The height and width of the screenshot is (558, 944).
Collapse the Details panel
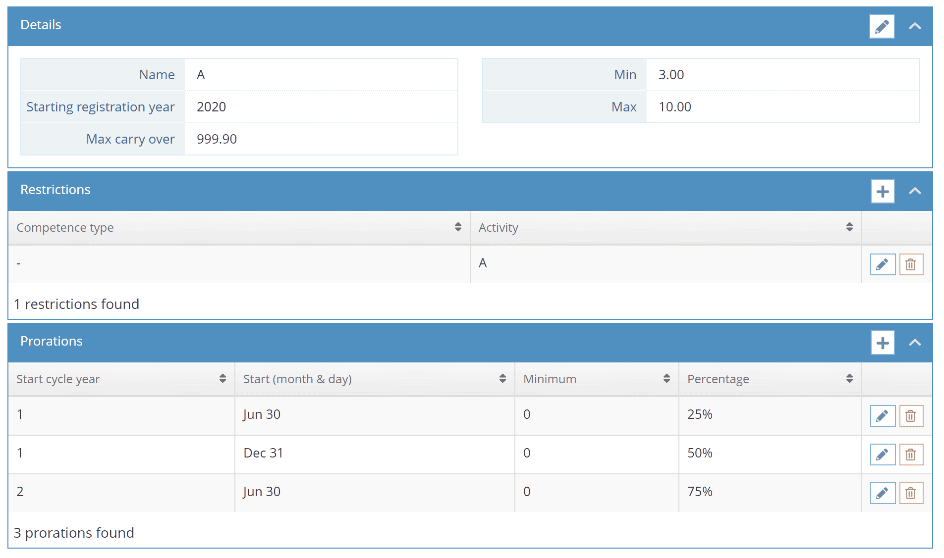(x=915, y=26)
